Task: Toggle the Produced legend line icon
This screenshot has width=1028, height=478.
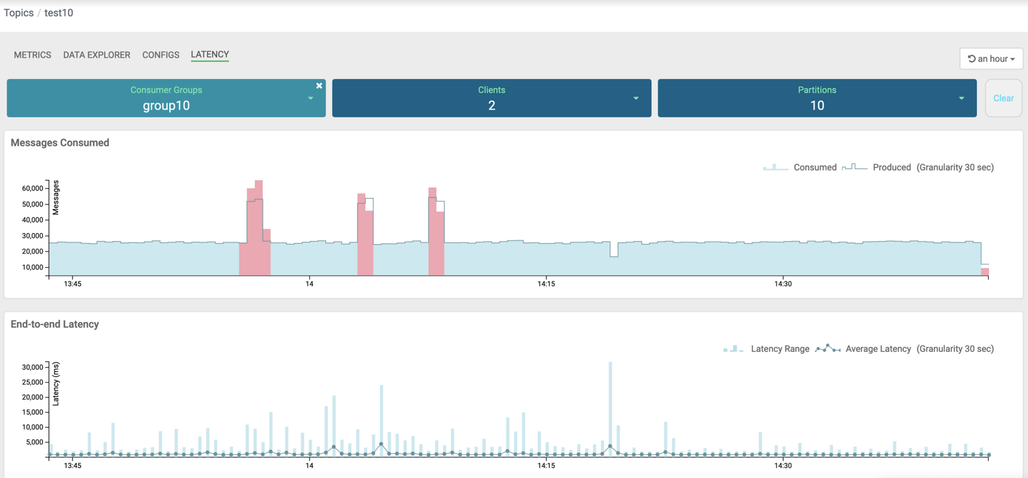Action: [x=854, y=168]
